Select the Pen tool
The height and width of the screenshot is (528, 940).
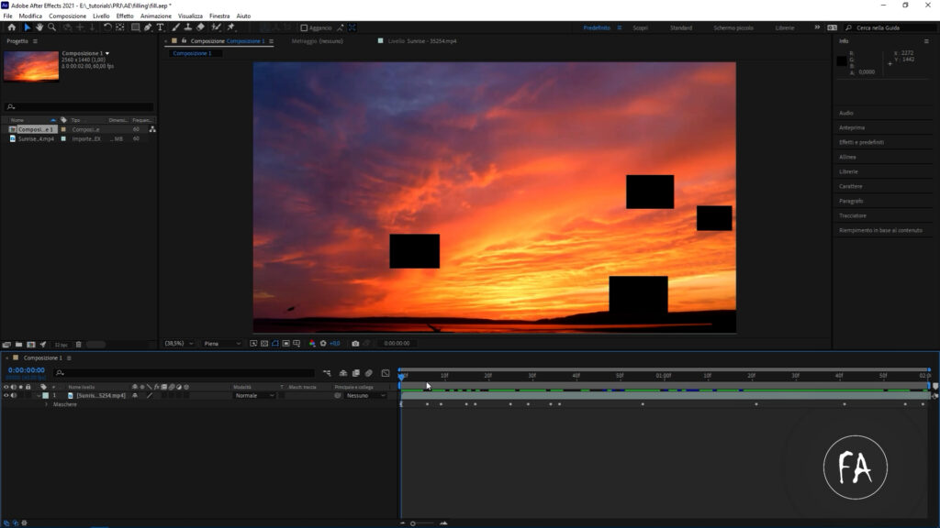pos(147,27)
